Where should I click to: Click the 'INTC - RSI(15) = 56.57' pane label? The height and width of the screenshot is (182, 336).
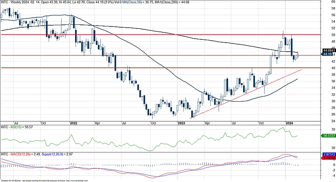click(17, 127)
